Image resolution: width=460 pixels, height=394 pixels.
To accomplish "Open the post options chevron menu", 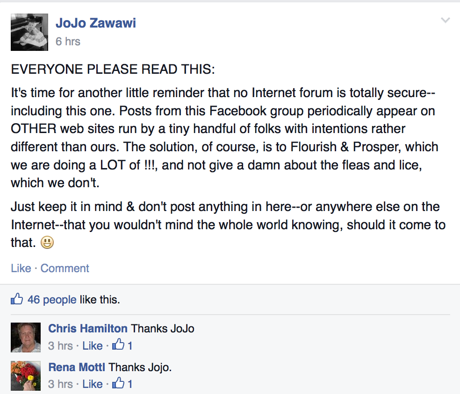I will (x=446, y=20).
